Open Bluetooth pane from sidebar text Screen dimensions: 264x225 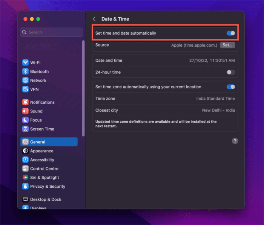click(39, 71)
